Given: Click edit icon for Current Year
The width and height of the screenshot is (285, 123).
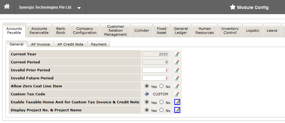Looking at the screenshot, I should [x=177, y=54].
